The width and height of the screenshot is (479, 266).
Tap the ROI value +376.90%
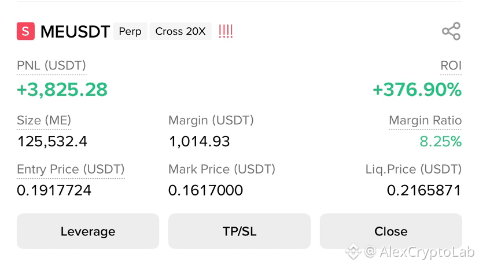[x=417, y=90]
